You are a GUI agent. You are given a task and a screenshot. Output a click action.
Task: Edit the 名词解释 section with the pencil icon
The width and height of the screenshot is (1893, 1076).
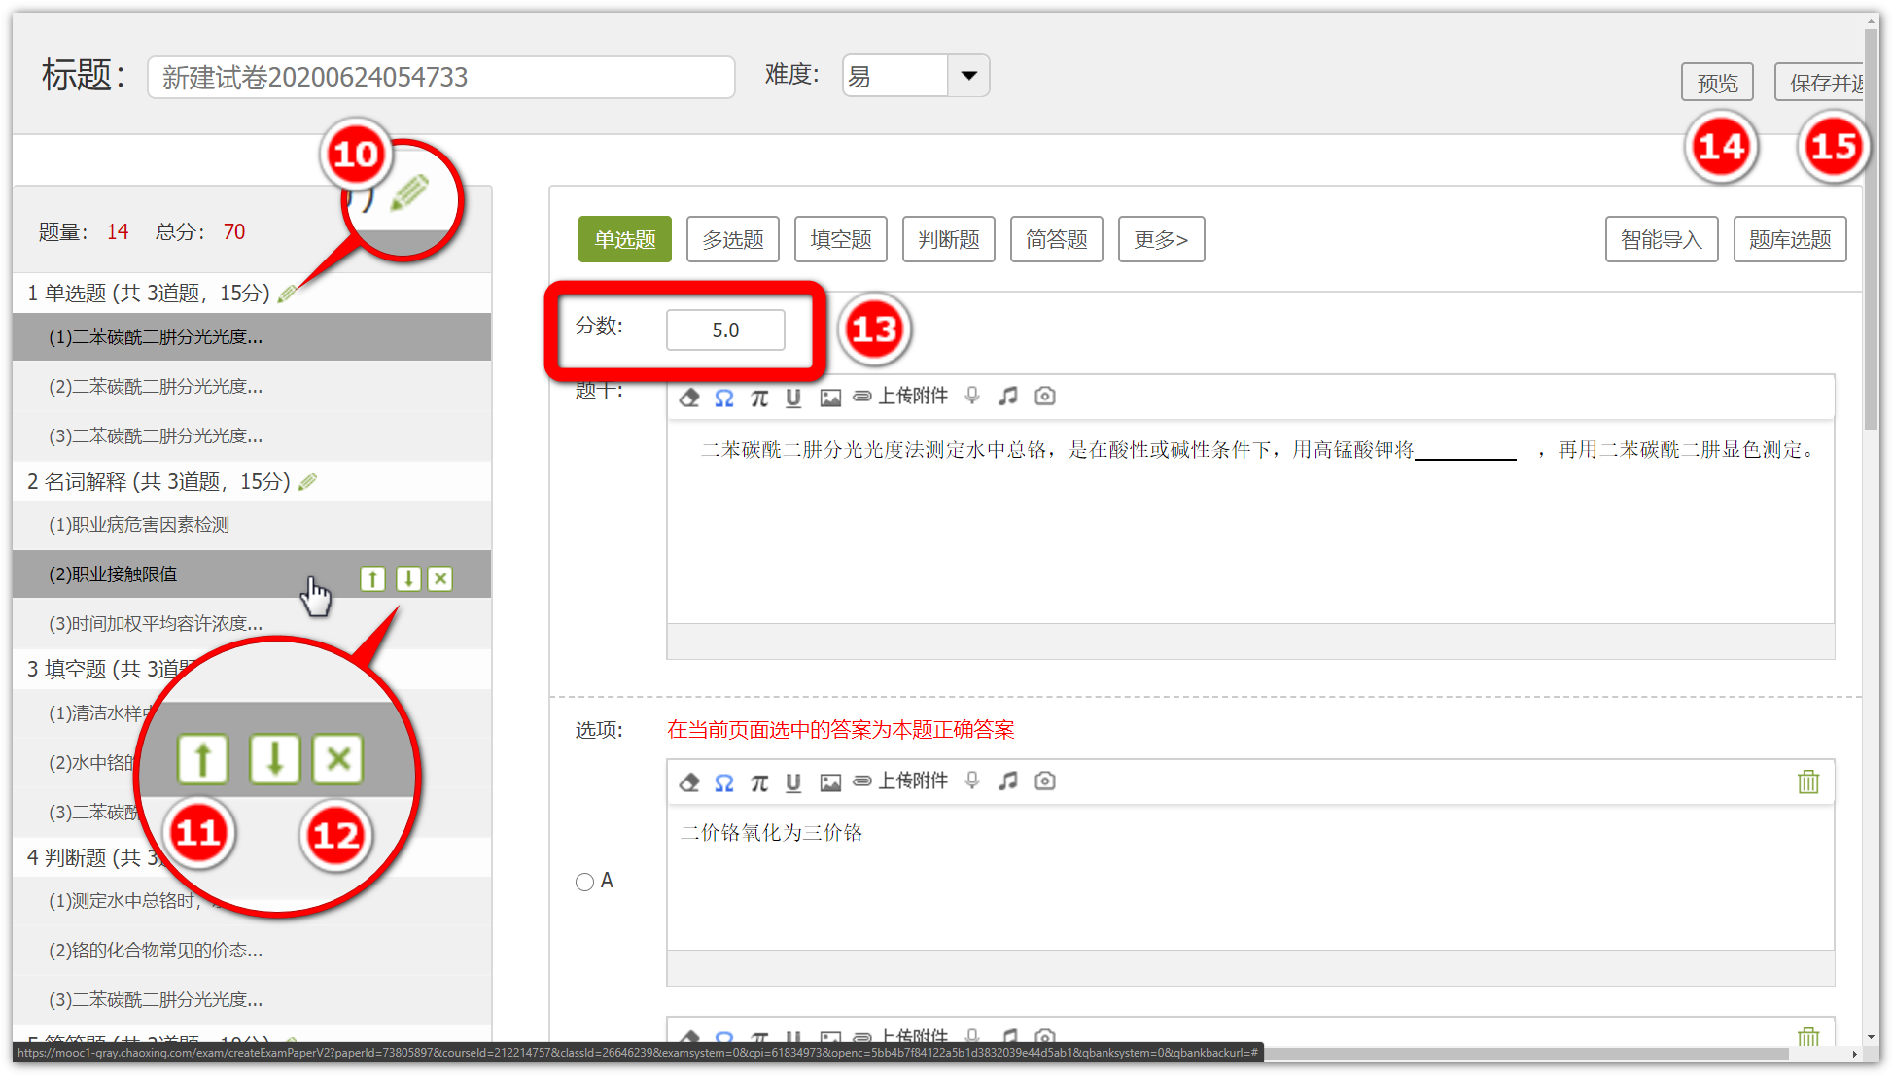click(308, 482)
